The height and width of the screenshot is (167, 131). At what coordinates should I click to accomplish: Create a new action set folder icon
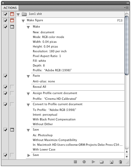click(x=102, y=162)
